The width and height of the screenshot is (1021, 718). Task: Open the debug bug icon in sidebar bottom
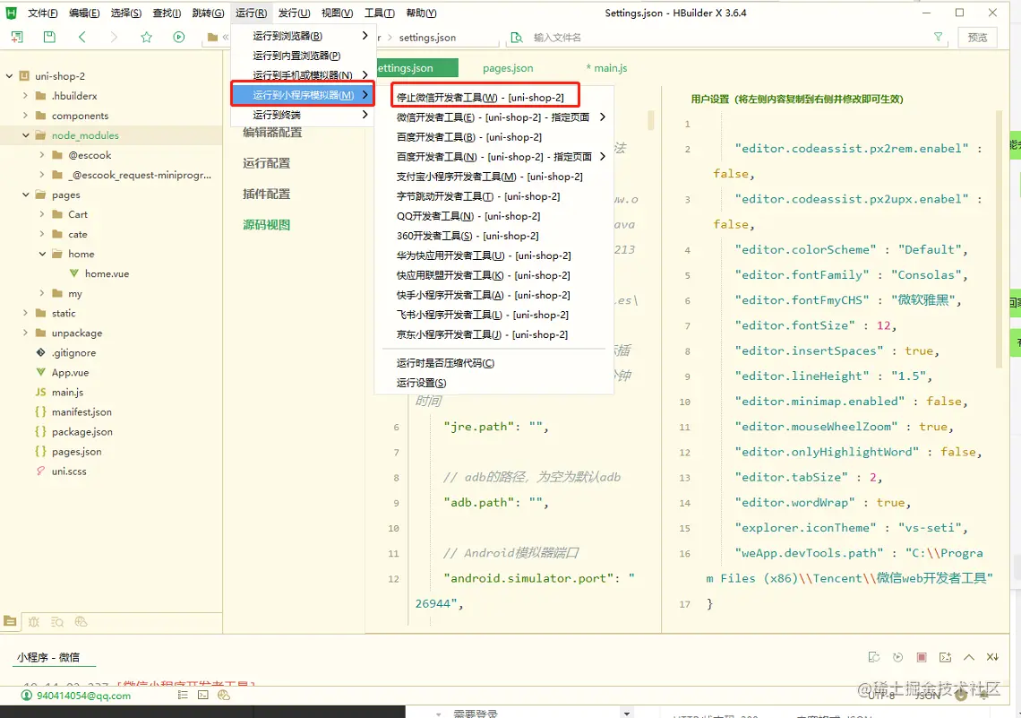pyautogui.click(x=34, y=621)
